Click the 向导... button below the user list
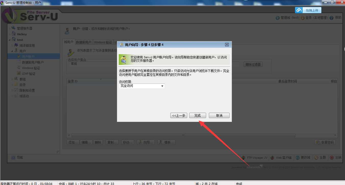The width and height of the screenshot is (345, 185). [x=146, y=142]
